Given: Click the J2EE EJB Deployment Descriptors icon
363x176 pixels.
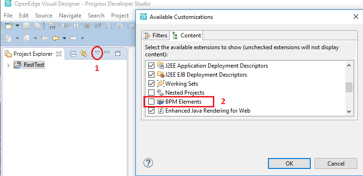Looking at the screenshot, I should (x=161, y=74).
